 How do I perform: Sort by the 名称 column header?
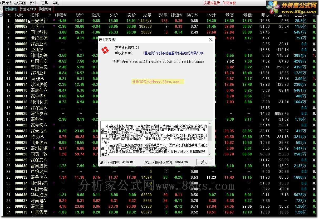(x=35, y=15)
